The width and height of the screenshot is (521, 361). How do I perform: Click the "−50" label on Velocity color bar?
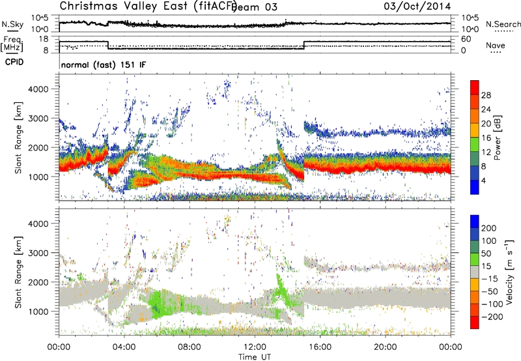[490, 291]
